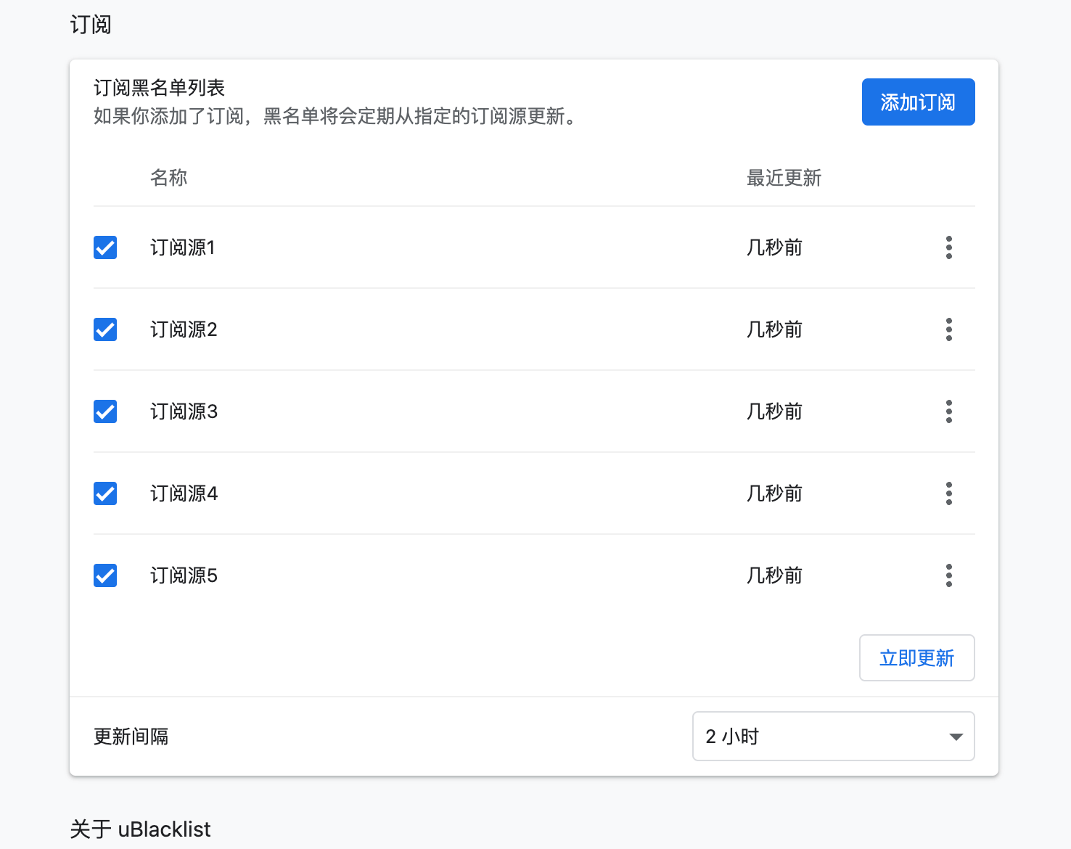Click 立即更新 to update subscriptions now
Viewport: 1071px width, 849px height.
916,657
